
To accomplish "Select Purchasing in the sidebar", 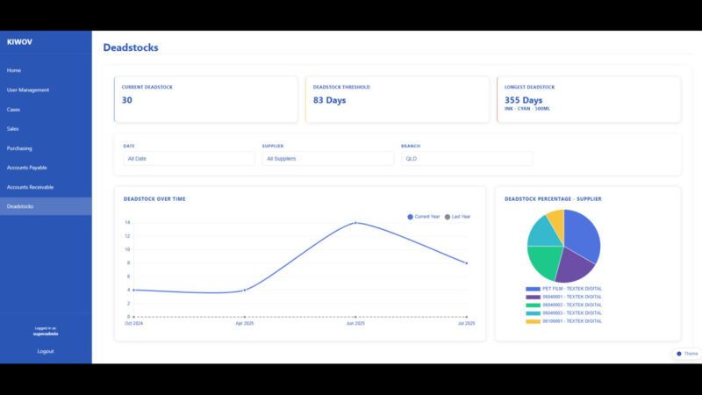I will [19, 148].
